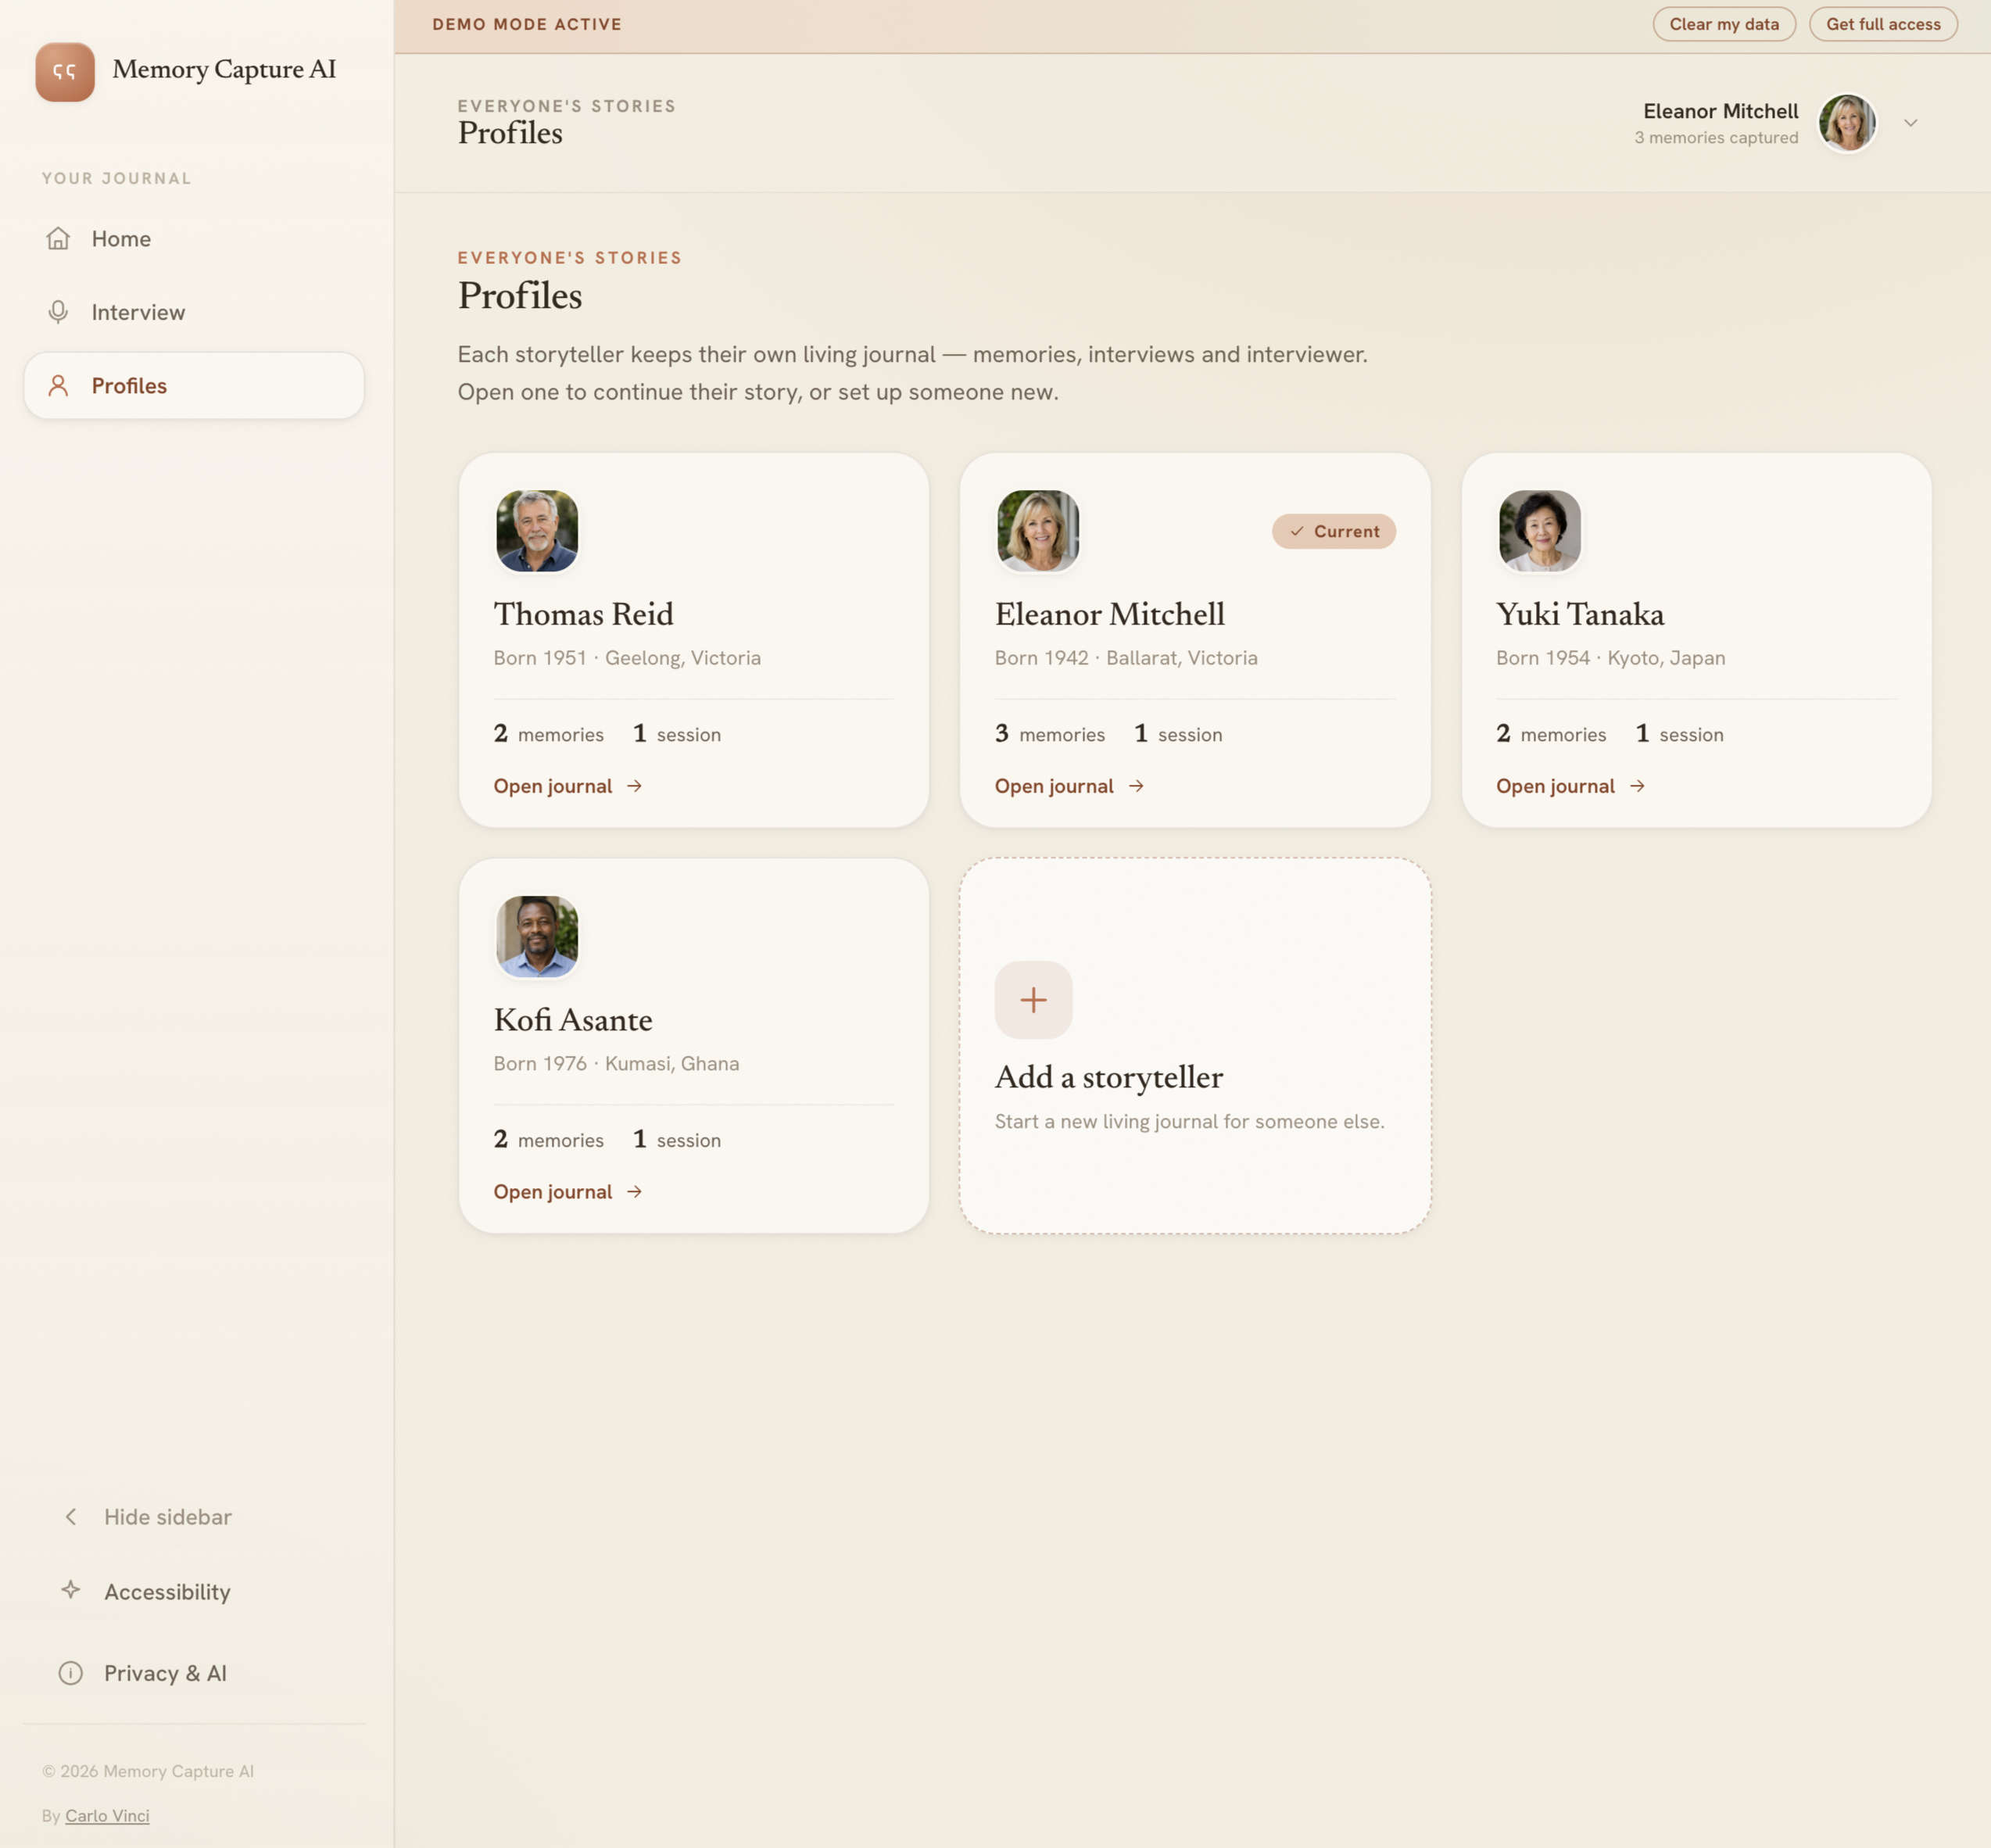Click the Hide sidebar chevron icon

pos(70,1517)
